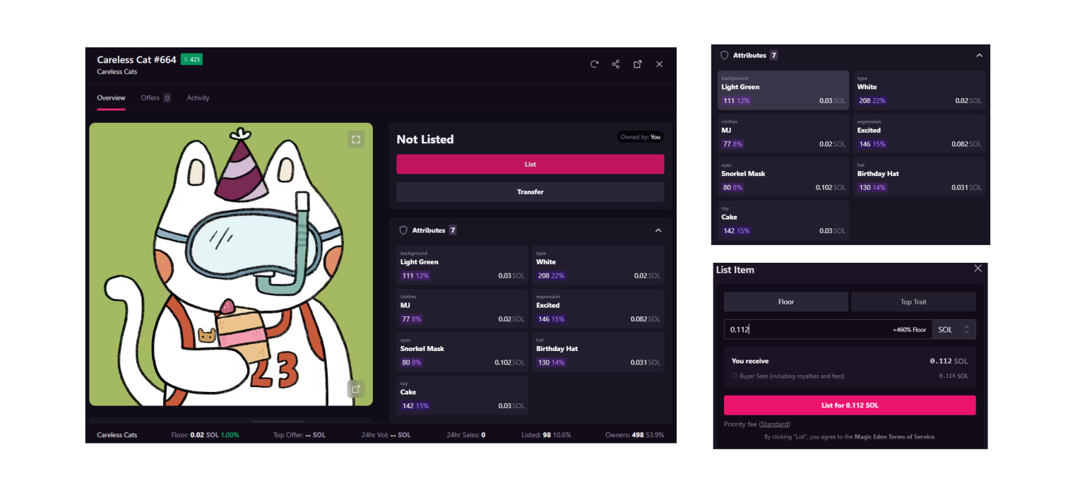Choose the Top Trait pricing option
Screen dimensions: 1085x493
coord(913,302)
